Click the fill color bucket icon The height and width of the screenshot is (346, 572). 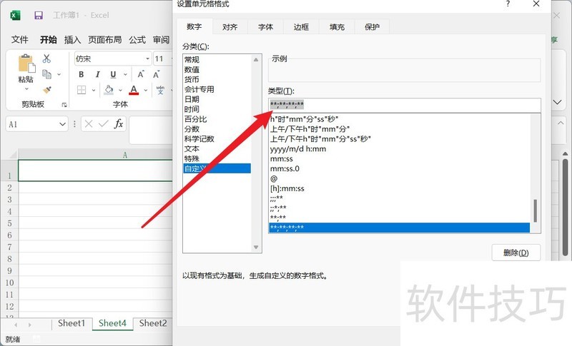pos(109,90)
